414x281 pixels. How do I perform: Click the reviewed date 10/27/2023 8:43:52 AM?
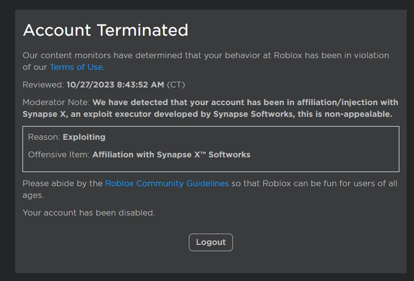115,85
